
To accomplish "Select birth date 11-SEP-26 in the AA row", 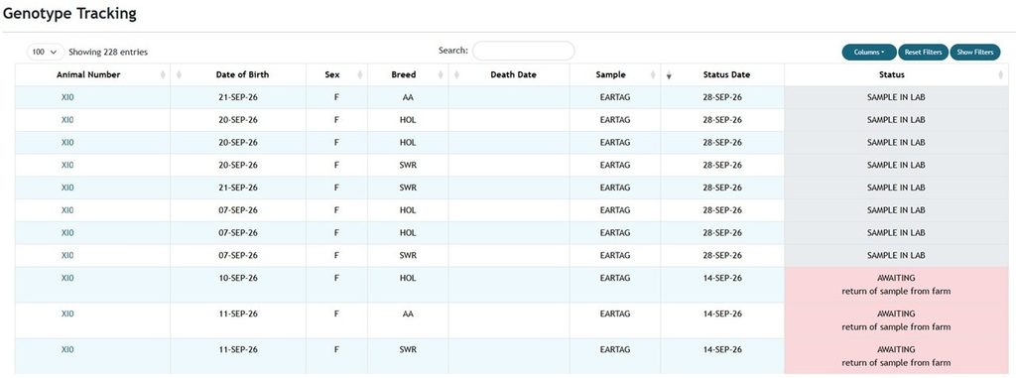I will pyautogui.click(x=238, y=314).
